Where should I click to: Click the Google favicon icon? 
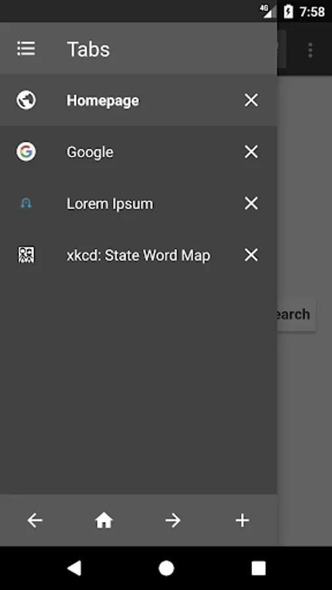26,151
